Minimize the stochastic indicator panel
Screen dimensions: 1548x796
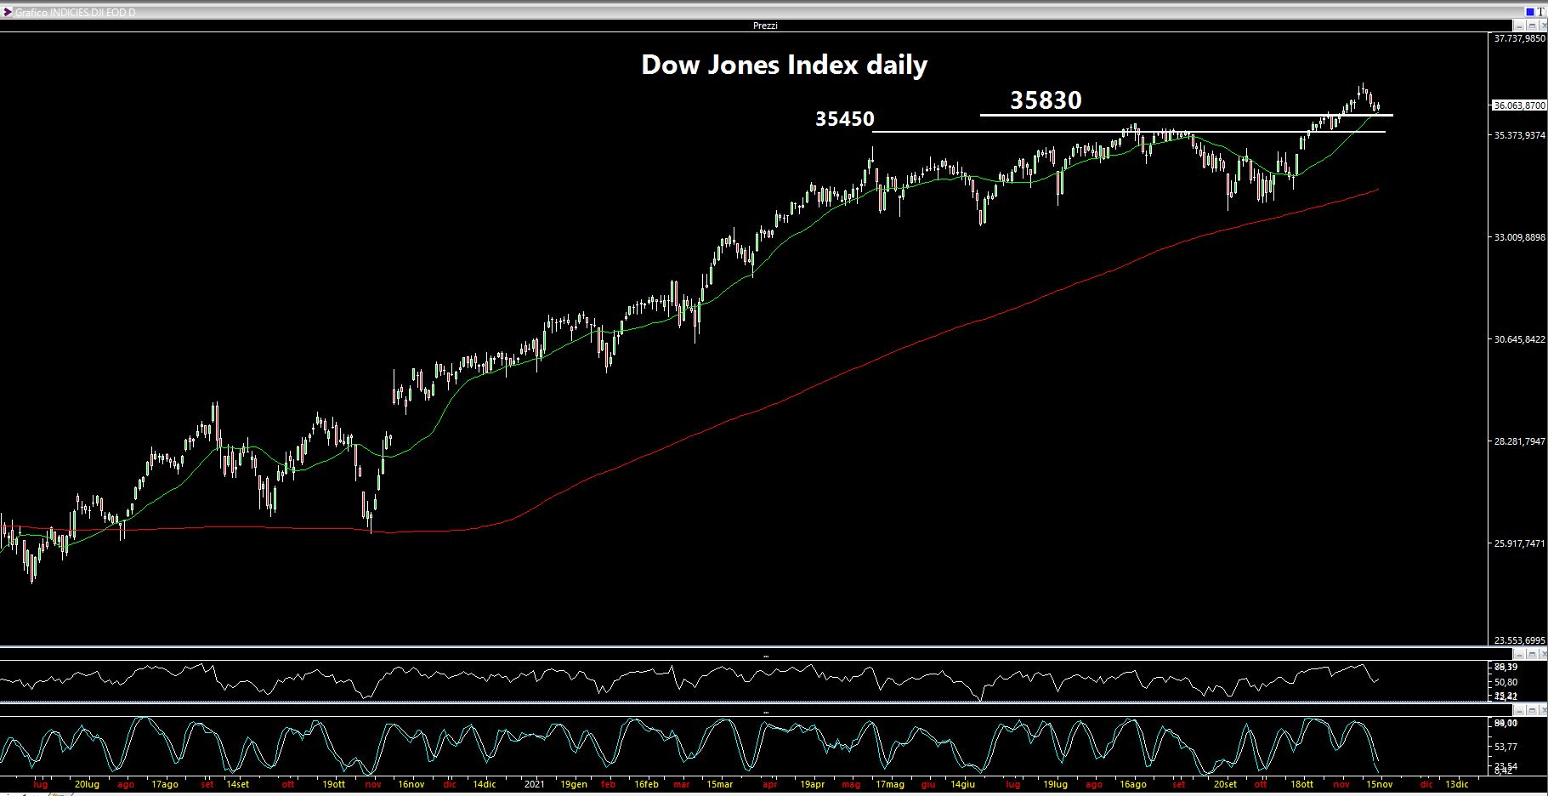coord(1519,710)
